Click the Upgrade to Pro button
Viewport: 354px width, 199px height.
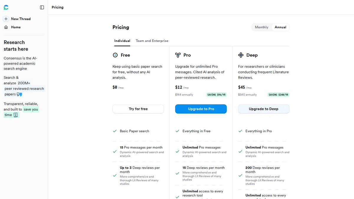pos(201,109)
